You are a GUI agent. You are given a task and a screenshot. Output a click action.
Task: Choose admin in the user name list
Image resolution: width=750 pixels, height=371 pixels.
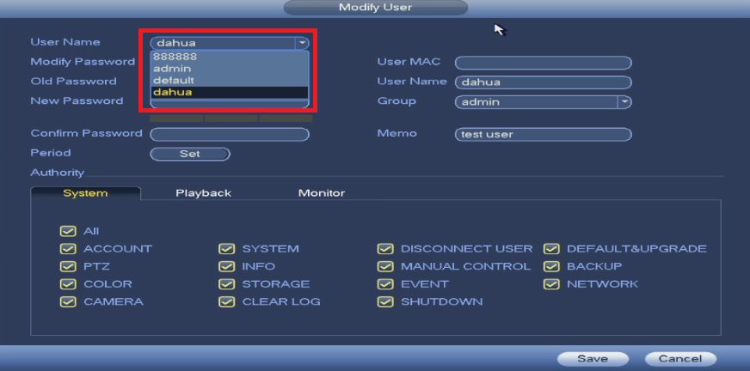(230, 69)
